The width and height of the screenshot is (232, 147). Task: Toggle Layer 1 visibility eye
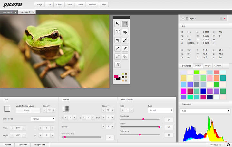click(183, 18)
